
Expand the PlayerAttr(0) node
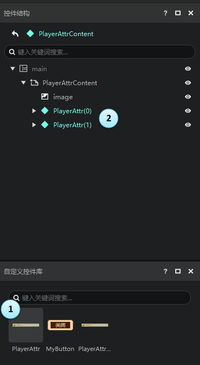34,111
